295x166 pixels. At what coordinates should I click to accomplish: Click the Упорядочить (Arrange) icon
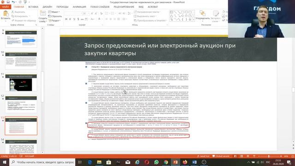[202, 13]
